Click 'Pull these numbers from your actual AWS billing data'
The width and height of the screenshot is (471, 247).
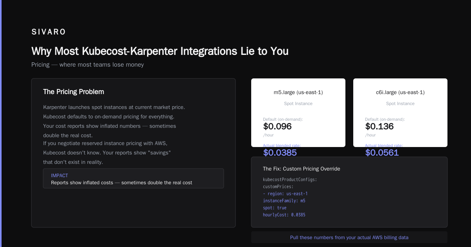[349, 238]
